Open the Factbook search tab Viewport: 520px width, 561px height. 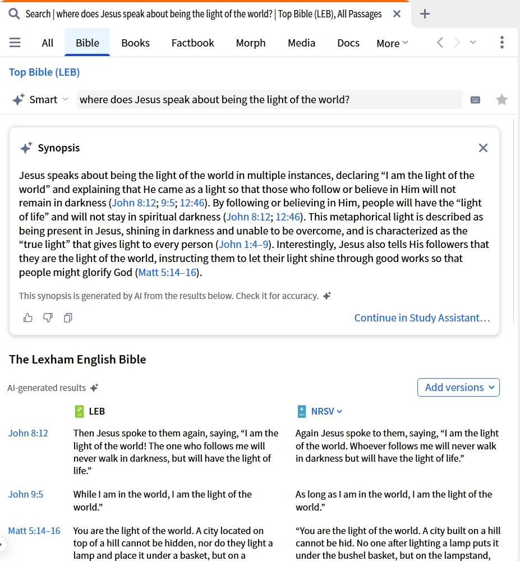[x=193, y=43]
